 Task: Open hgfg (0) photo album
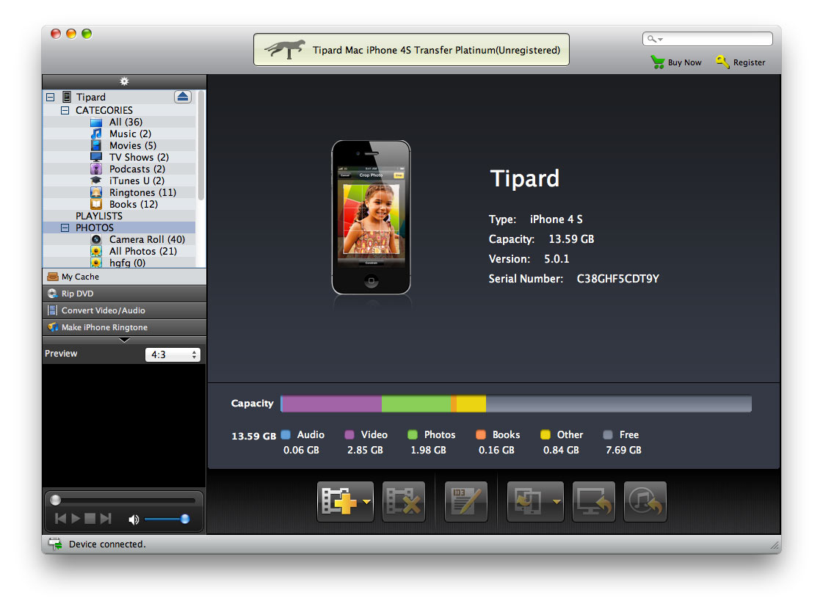pos(127,263)
